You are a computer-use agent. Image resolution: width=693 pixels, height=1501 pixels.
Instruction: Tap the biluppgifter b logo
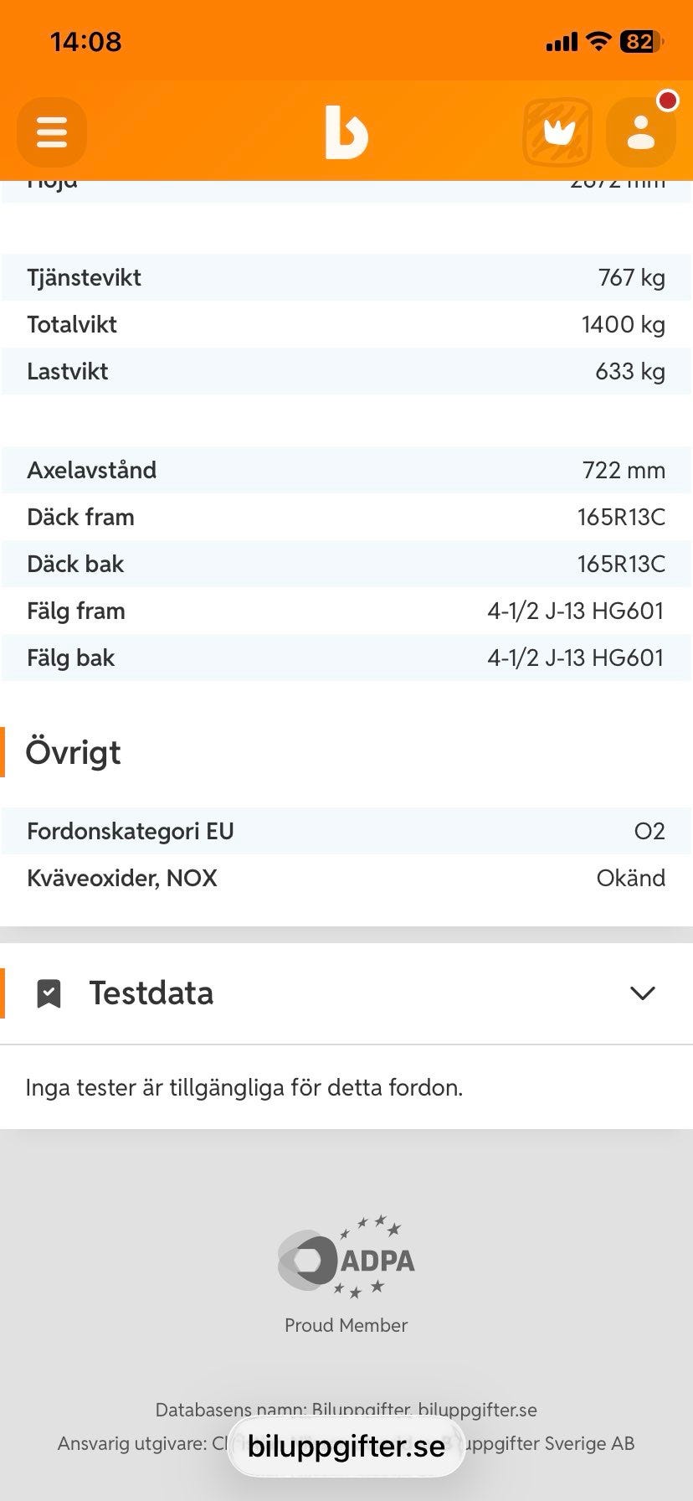346,132
